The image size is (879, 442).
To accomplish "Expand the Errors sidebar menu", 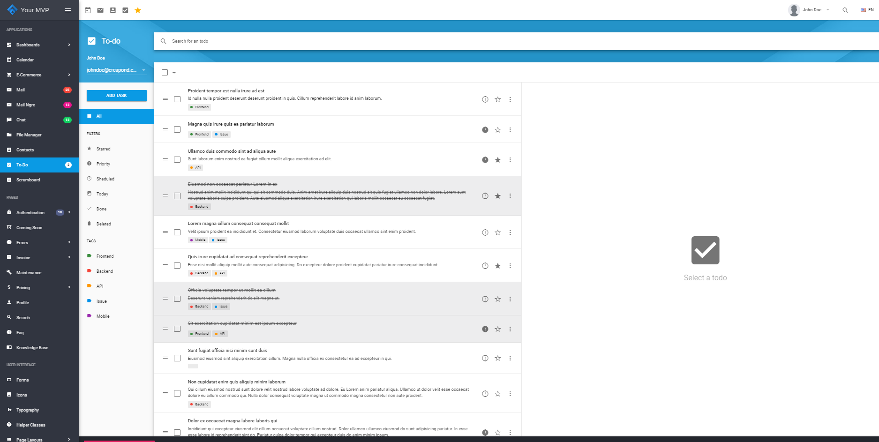I will [x=39, y=243].
